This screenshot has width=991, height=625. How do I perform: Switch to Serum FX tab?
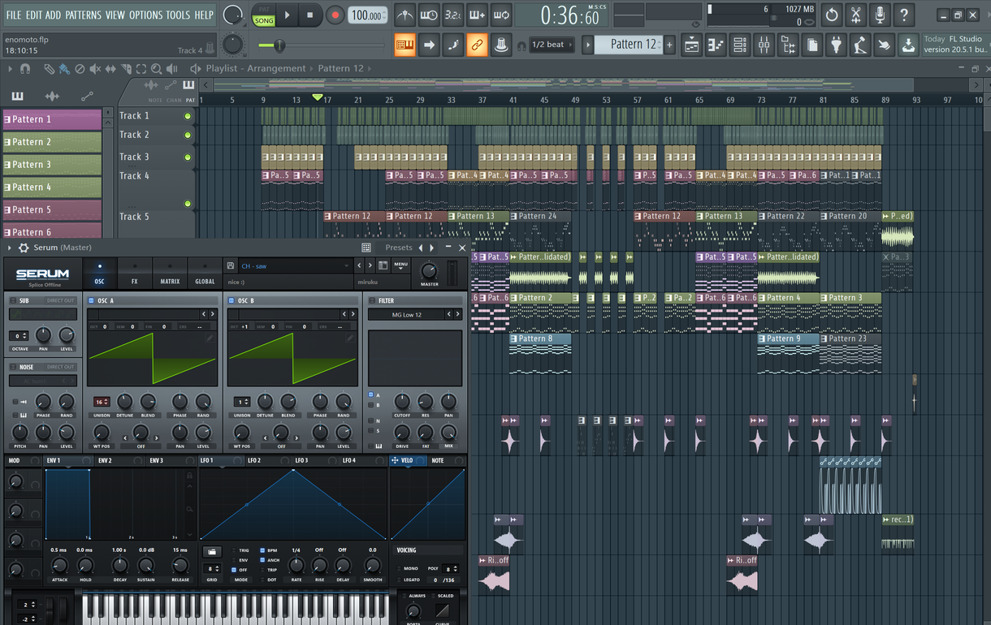[x=135, y=274]
